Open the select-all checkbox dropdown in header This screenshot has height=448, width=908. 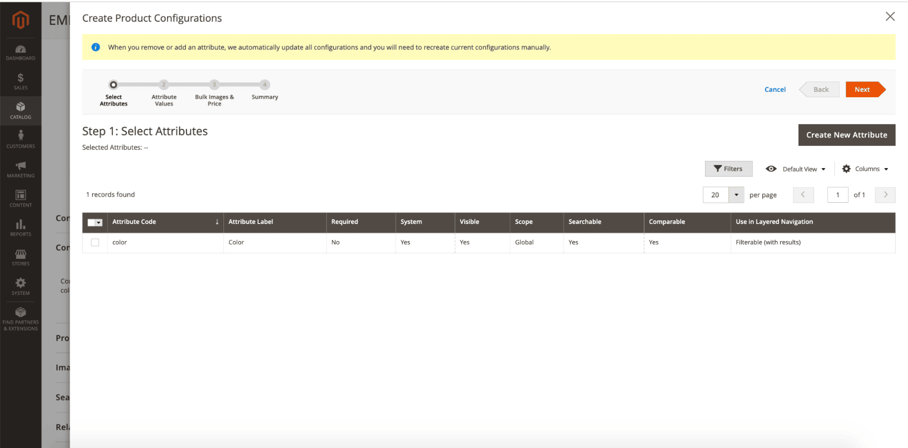95,223
